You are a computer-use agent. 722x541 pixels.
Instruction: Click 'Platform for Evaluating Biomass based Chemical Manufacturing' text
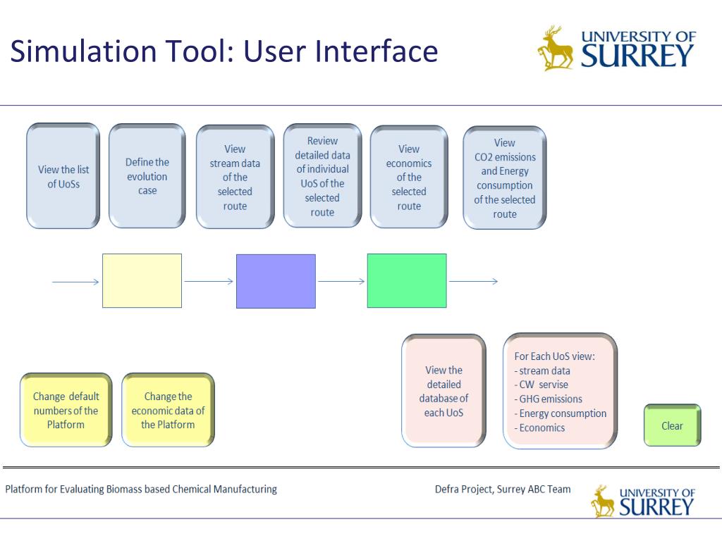141,489
